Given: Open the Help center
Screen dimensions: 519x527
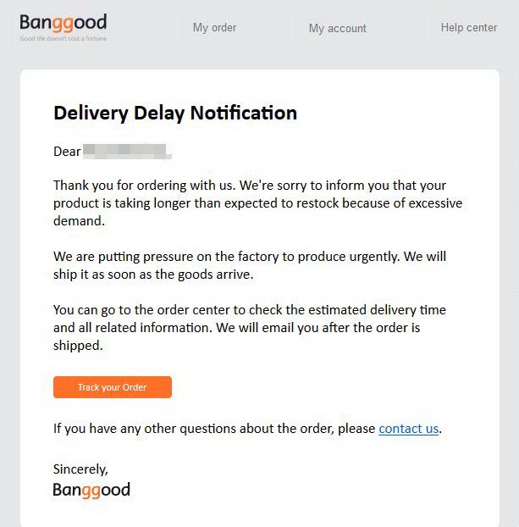Looking at the screenshot, I should pyautogui.click(x=468, y=28).
